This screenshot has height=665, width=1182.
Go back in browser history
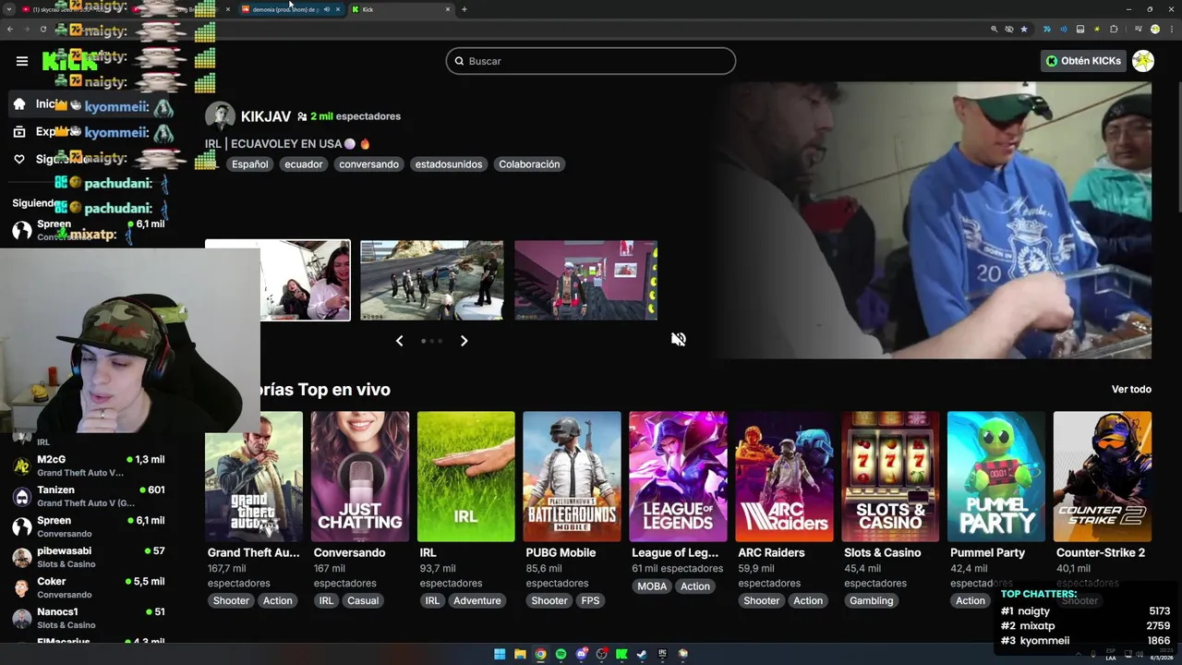tap(10, 29)
